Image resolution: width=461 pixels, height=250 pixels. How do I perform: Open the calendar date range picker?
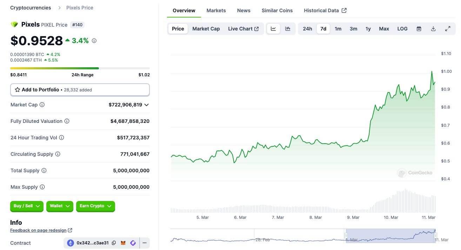[x=419, y=29]
